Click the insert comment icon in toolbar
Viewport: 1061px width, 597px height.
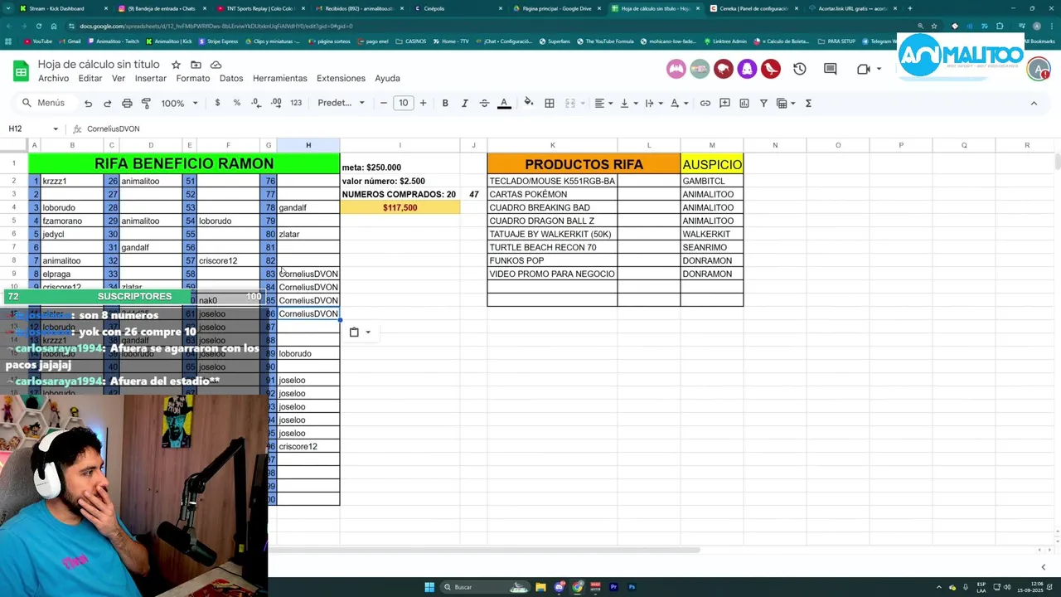(724, 103)
